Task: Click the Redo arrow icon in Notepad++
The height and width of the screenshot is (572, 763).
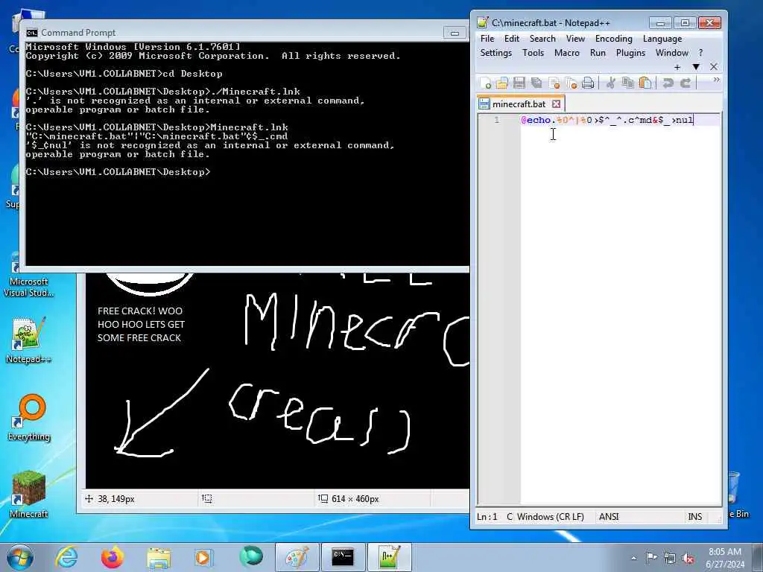Action: (x=686, y=83)
